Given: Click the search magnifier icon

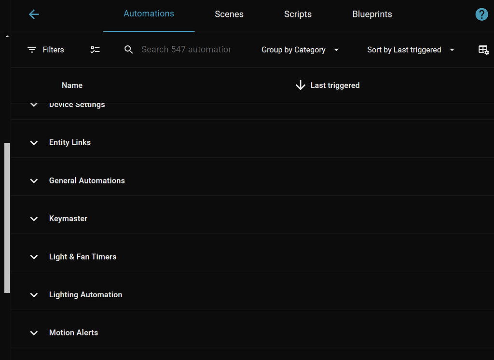Looking at the screenshot, I should click(128, 50).
